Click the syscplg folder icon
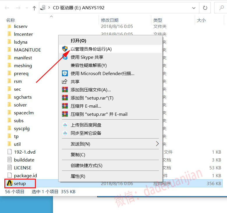Image resolution: width=227 pixels, height=213 pixels. pyautogui.click(x=9, y=128)
